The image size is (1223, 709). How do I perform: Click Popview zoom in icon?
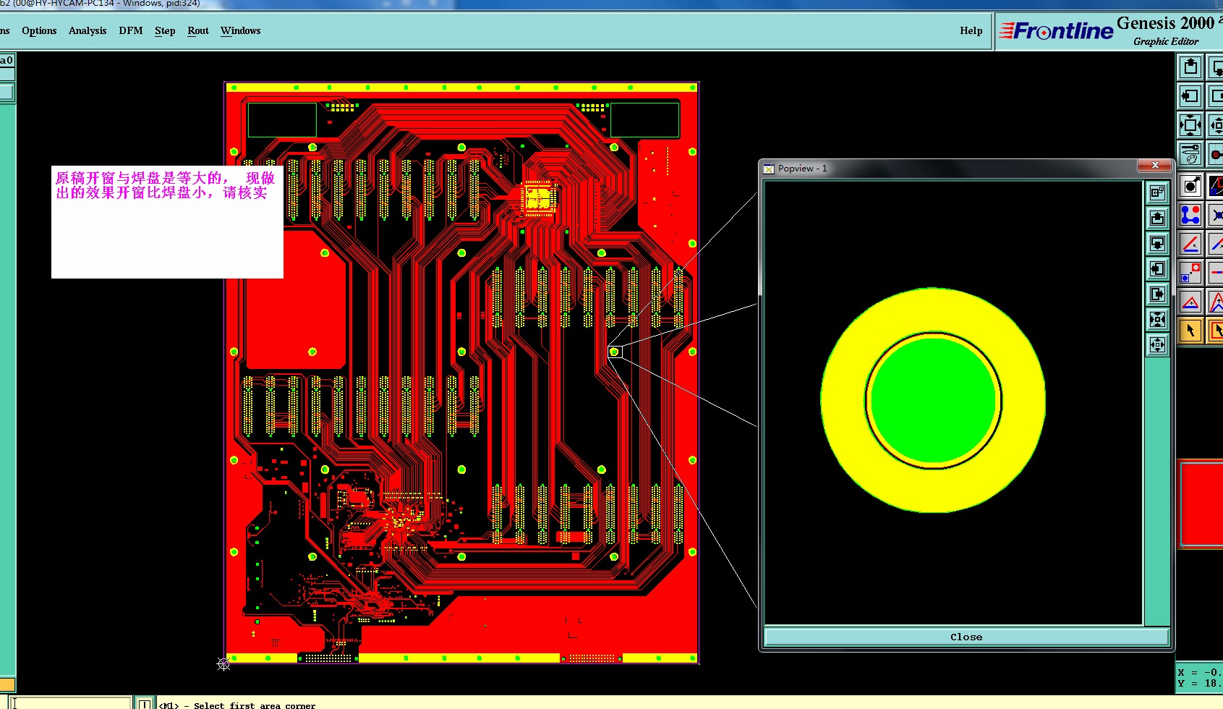click(1157, 319)
